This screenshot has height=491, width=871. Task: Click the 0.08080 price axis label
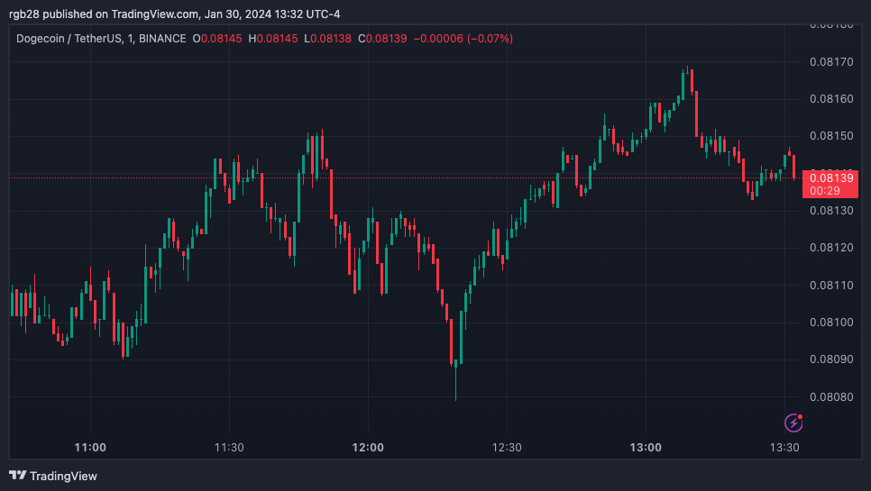831,397
